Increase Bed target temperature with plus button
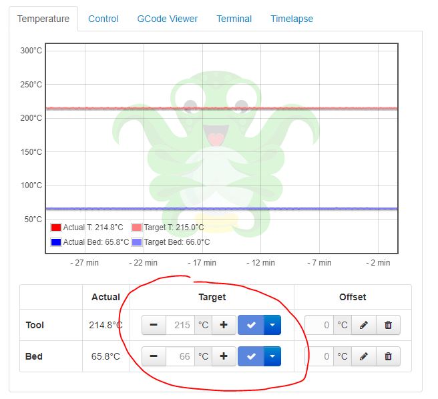Viewport: 438px width, 399px height. click(x=224, y=356)
